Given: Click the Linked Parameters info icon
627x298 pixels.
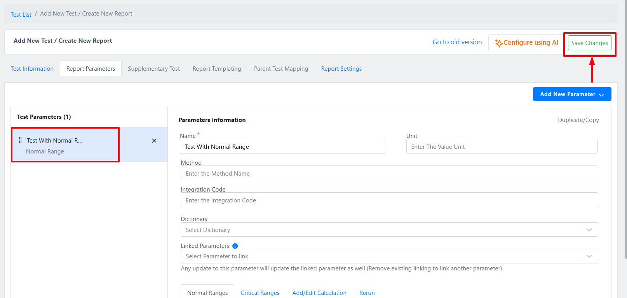Looking at the screenshot, I should point(235,246).
